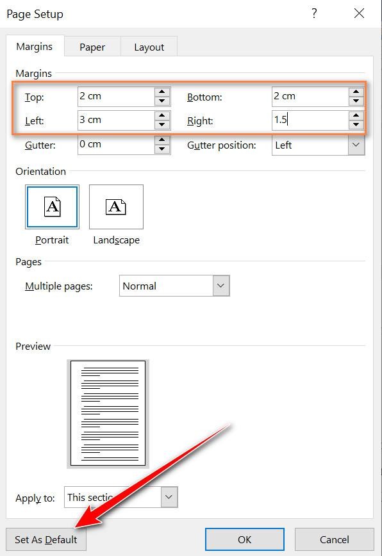Viewport: 382px width, 556px height.
Task: Click into the Left margin field
Action: tap(117, 120)
